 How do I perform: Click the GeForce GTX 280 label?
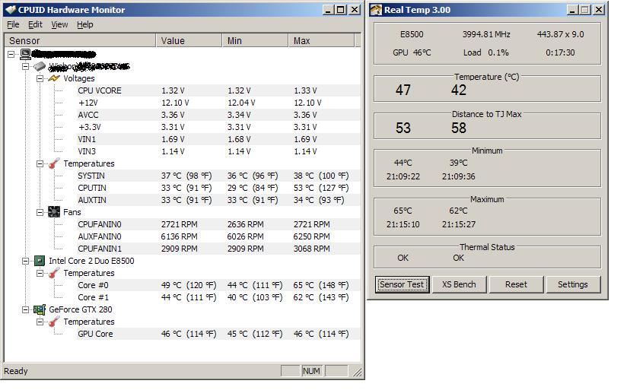pos(81,309)
